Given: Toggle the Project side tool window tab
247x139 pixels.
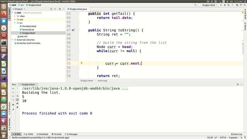Looking at the screenshot, I should [9, 14].
